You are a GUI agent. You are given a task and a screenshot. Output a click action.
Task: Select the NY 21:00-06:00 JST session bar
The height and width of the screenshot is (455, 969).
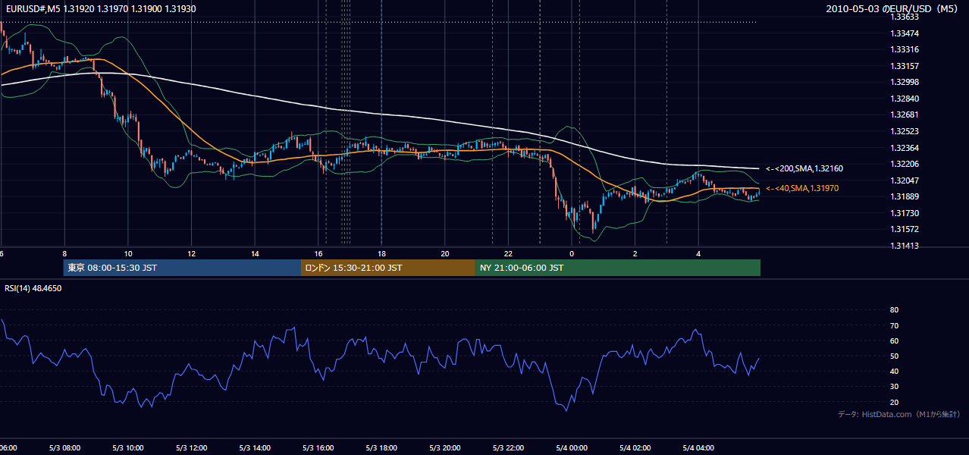(x=618, y=268)
